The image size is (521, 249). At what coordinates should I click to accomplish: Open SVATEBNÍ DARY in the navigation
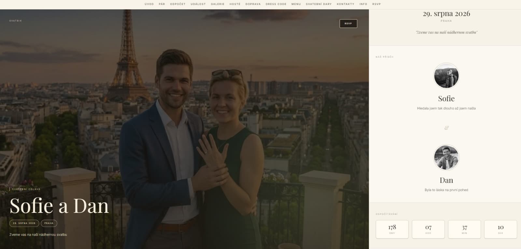pyautogui.click(x=319, y=4)
